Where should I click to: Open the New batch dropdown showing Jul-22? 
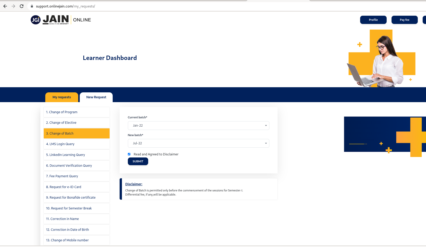coord(198,143)
